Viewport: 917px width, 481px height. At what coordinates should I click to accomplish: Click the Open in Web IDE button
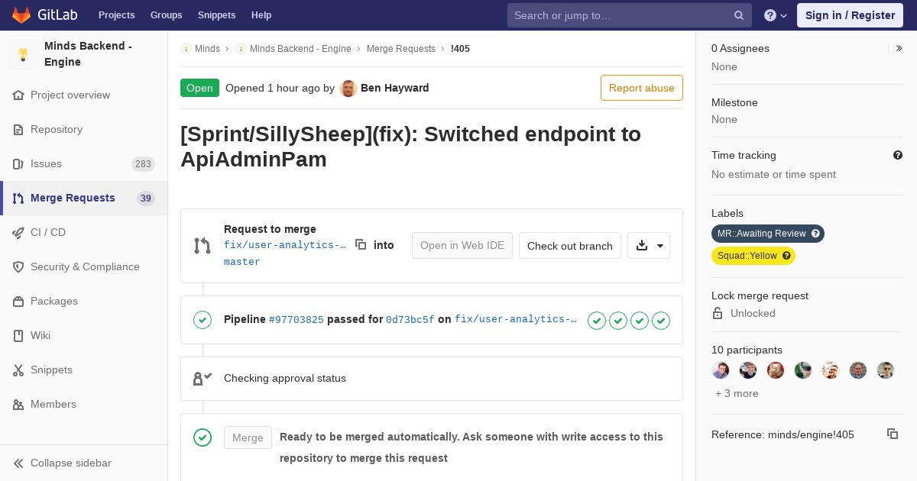(x=462, y=245)
